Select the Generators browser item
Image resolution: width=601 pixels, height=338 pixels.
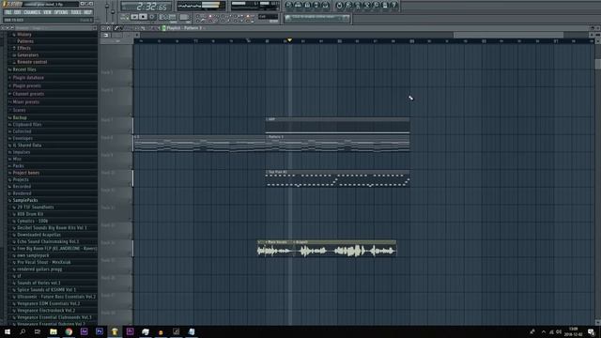tap(27, 54)
